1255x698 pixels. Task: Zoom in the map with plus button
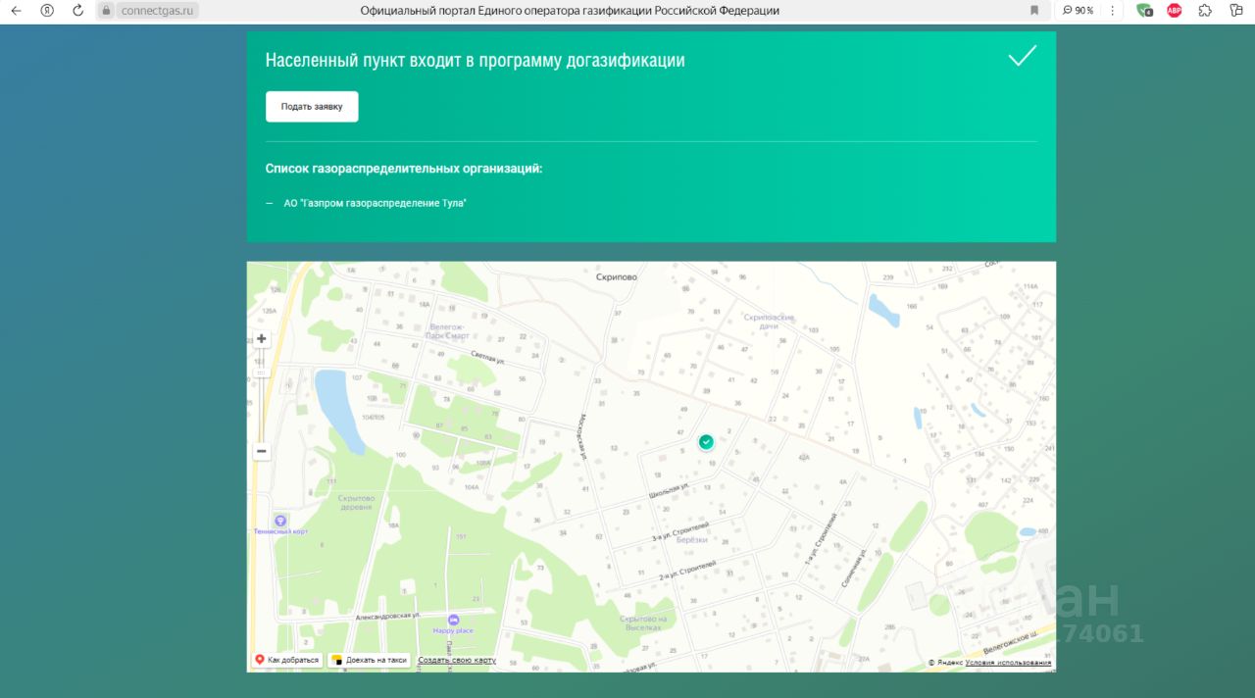click(x=262, y=339)
